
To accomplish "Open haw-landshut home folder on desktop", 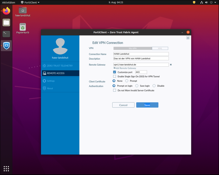I will 23,10.
